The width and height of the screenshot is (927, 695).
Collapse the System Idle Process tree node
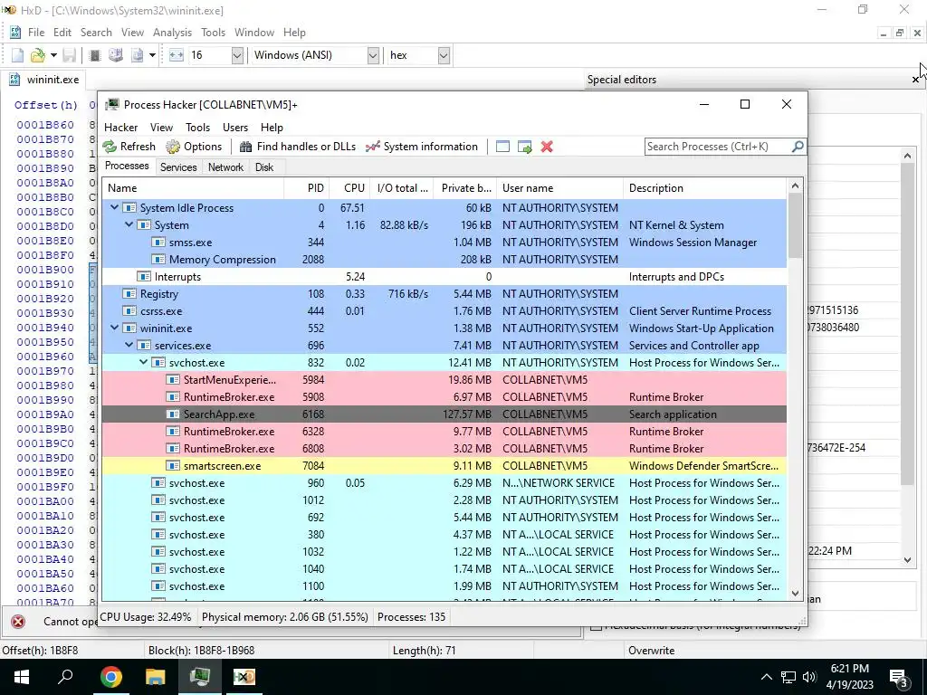[115, 207]
